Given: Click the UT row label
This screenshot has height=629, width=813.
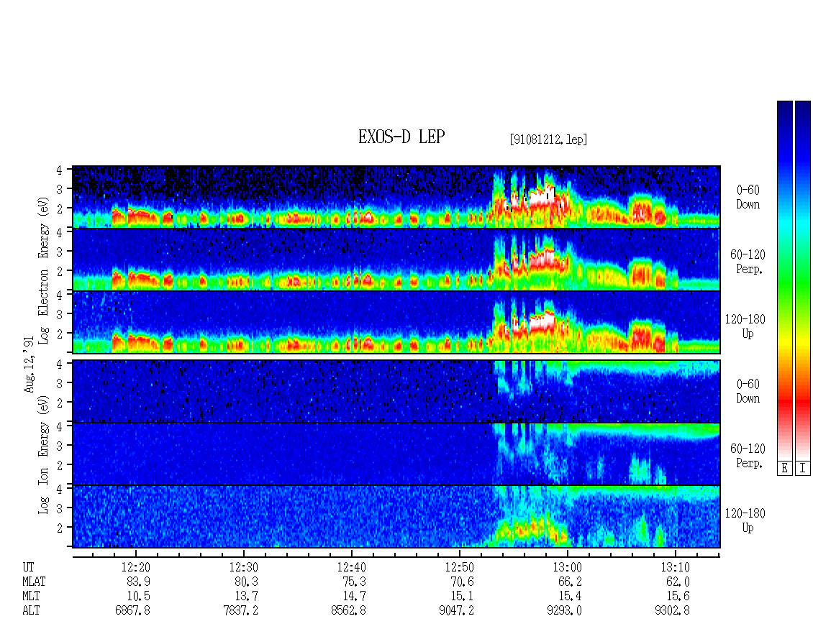Looking at the screenshot, I should [28, 567].
